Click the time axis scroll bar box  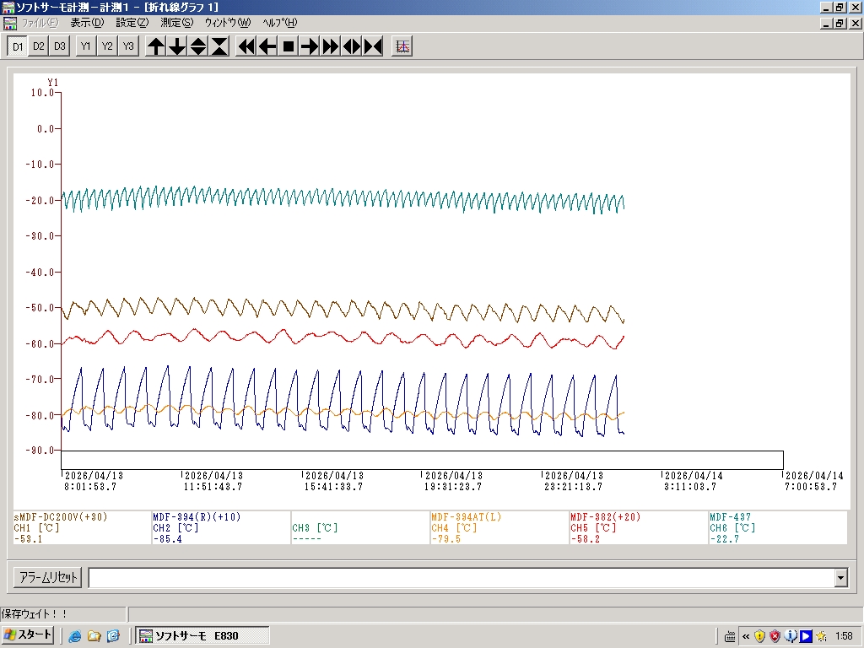[x=422, y=460]
